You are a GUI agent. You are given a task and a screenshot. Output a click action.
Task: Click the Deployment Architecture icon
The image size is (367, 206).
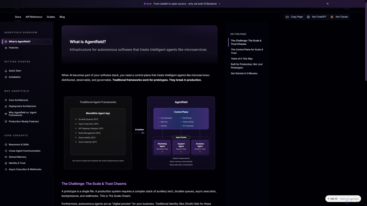point(6,106)
